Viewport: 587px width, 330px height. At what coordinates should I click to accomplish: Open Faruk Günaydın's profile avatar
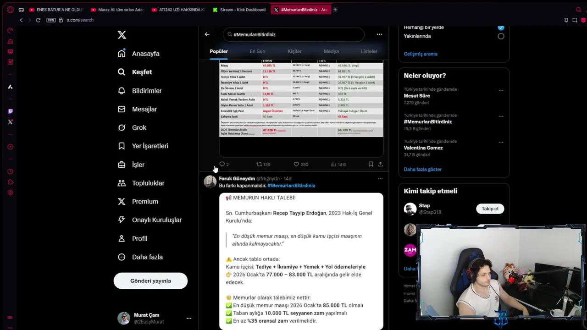210,182
